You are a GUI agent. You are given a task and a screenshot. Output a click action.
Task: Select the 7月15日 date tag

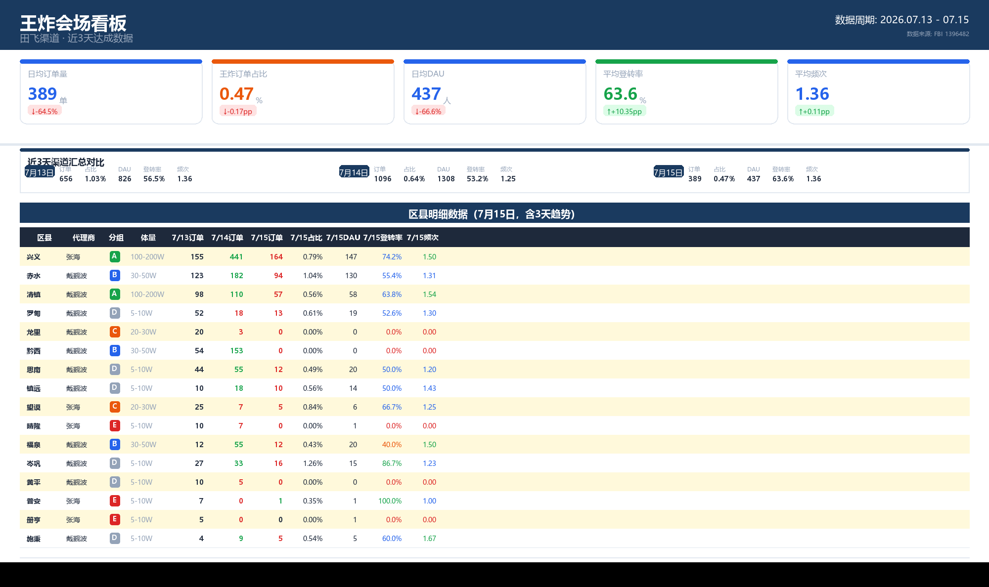click(x=669, y=172)
